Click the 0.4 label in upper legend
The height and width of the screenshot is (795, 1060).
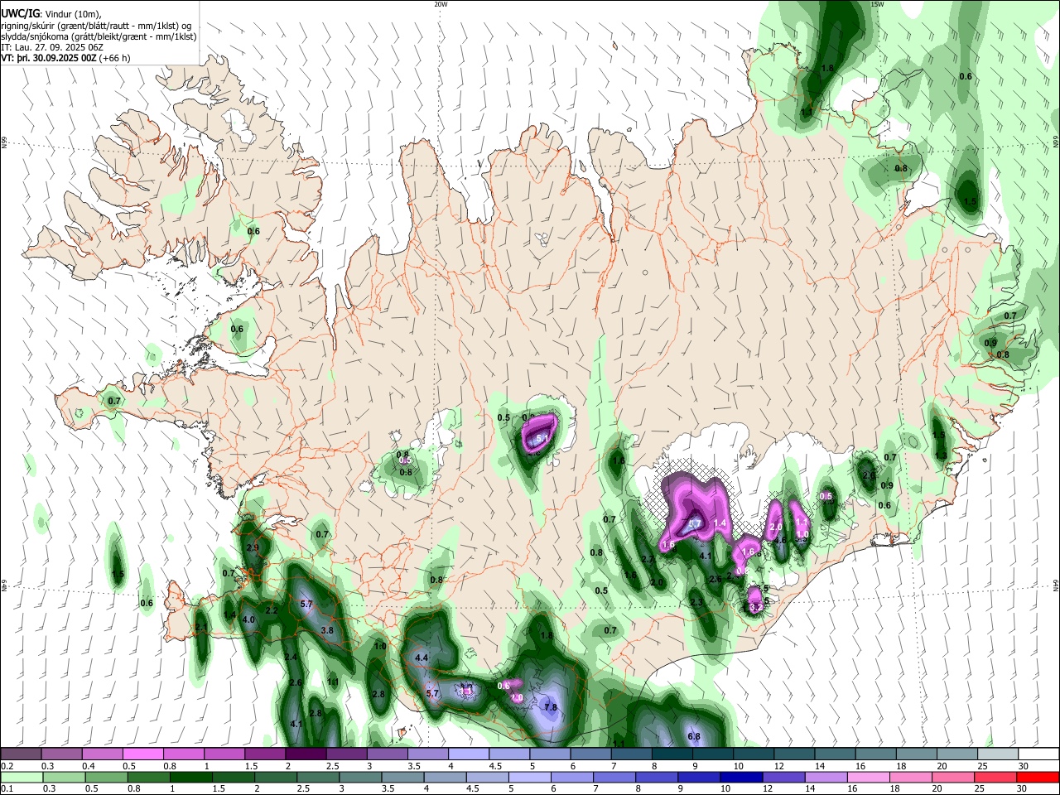click(89, 766)
